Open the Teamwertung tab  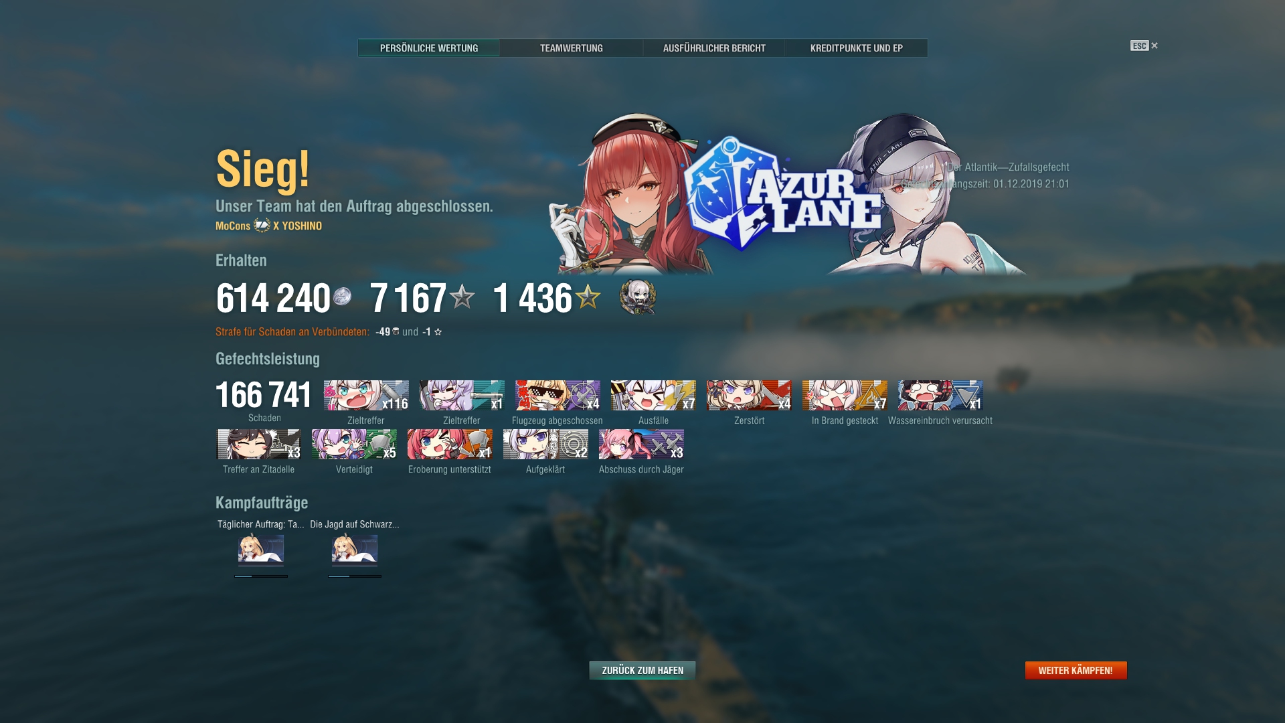571,48
